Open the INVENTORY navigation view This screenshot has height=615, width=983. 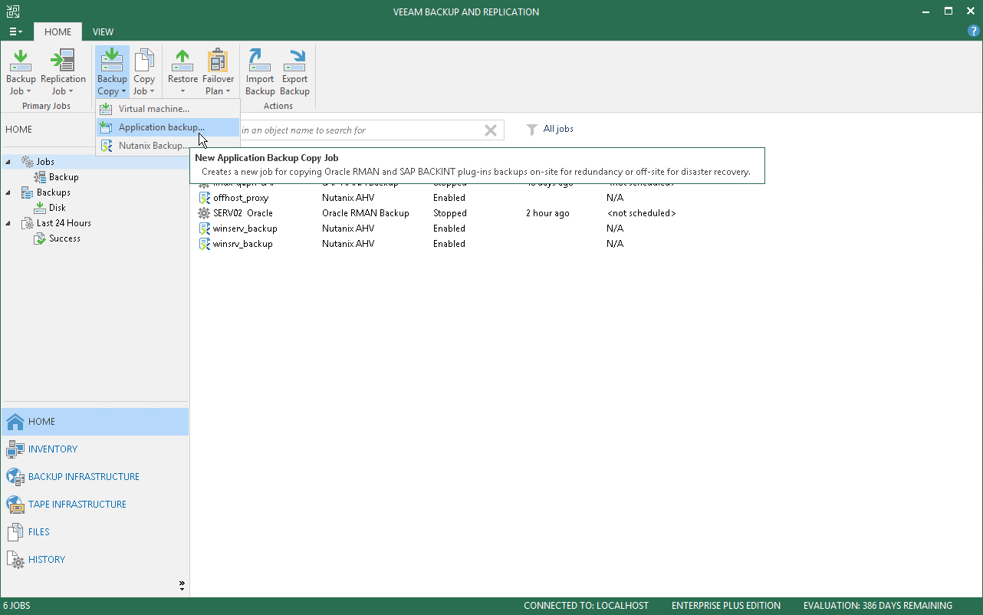pos(94,449)
